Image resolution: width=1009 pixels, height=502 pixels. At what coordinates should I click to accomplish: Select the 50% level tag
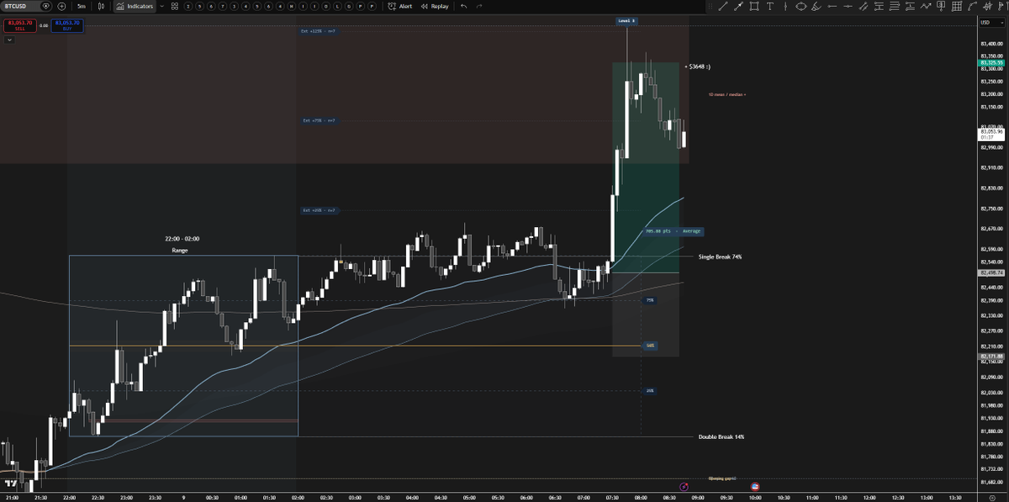(650, 346)
